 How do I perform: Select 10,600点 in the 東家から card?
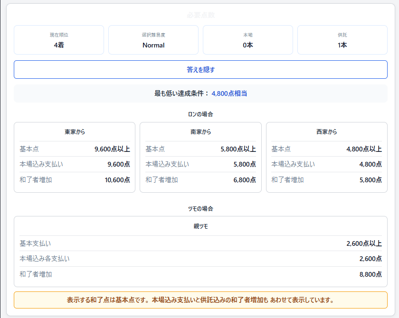click(x=117, y=180)
